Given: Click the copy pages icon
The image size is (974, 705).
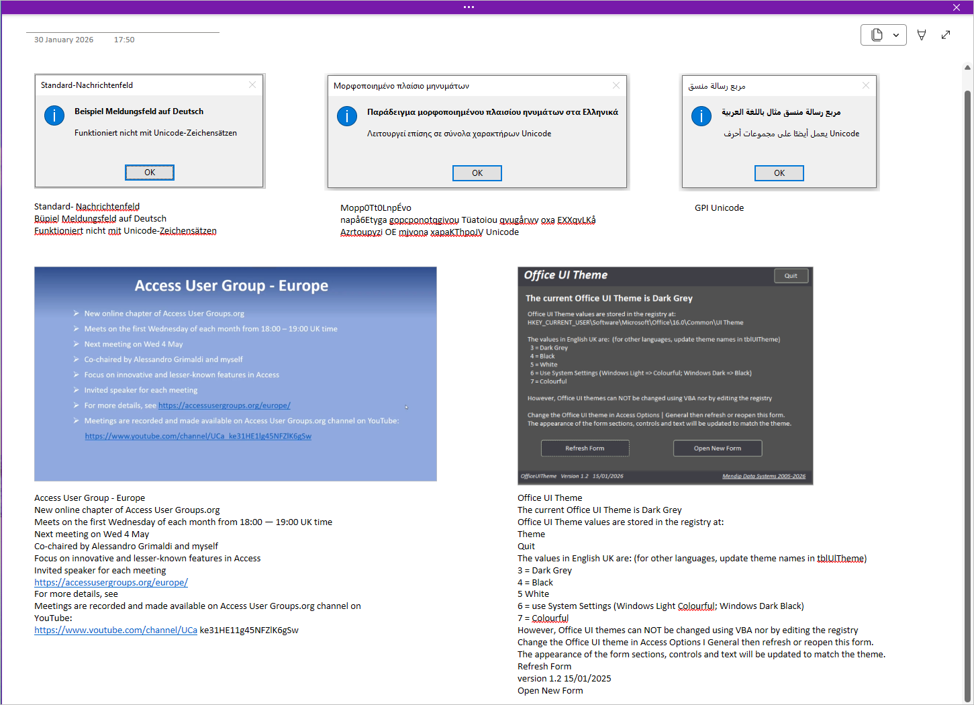Looking at the screenshot, I should tap(877, 35).
